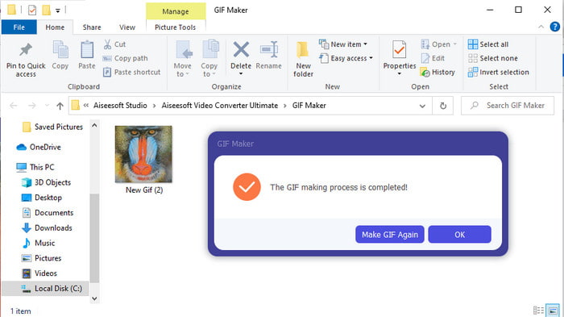Click the Invert selection icon
The image size is (564, 317).
473,72
